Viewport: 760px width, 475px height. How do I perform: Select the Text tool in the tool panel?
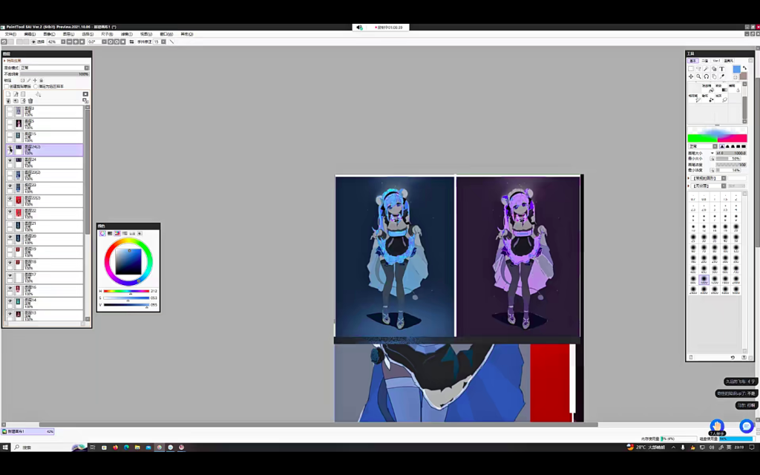point(721,69)
